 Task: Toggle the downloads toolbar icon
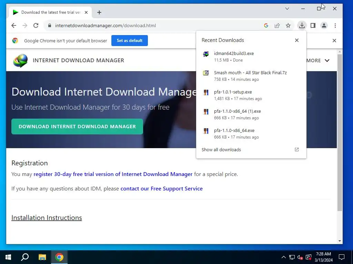(302, 25)
